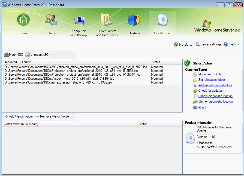Screen dimensions: 244x176
Task: Sort by Mounted ISO name column header
Action: [77, 62]
